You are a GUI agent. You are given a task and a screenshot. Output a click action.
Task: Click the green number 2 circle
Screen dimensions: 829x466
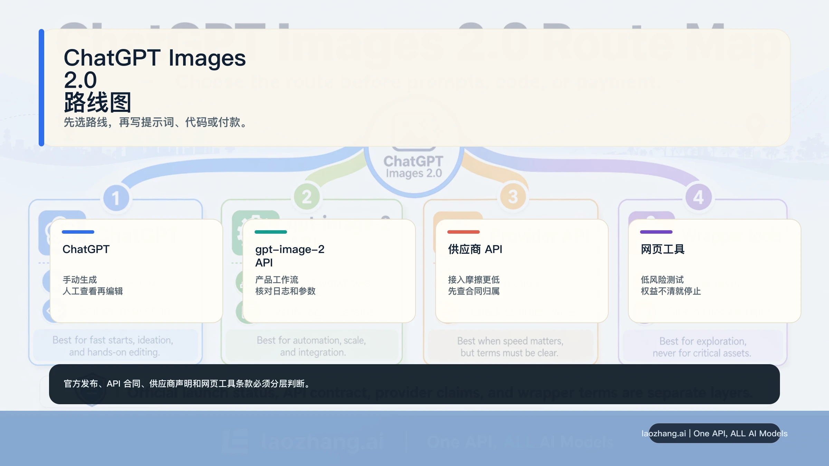pyautogui.click(x=307, y=197)
